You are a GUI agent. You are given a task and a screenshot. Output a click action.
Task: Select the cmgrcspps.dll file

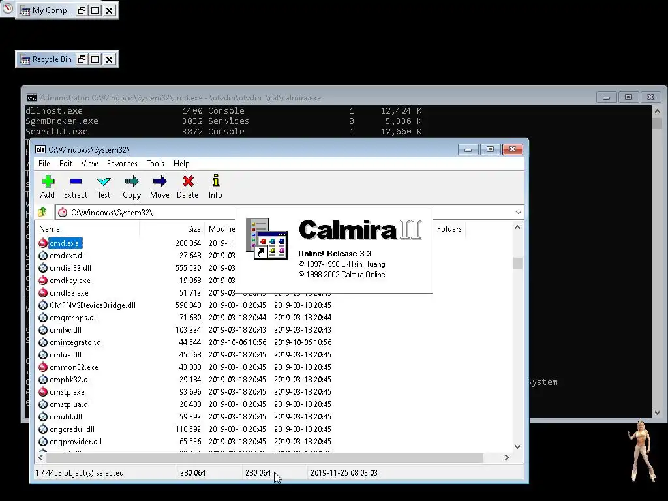click(73, 318)
